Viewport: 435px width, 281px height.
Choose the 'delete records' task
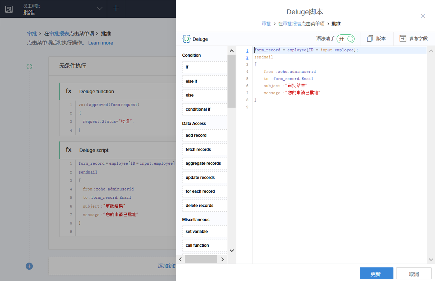coord(205,206)
